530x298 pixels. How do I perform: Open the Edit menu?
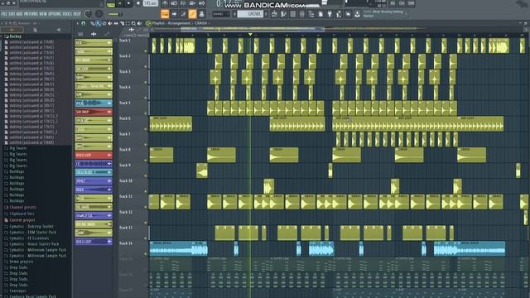pos(11,14)
